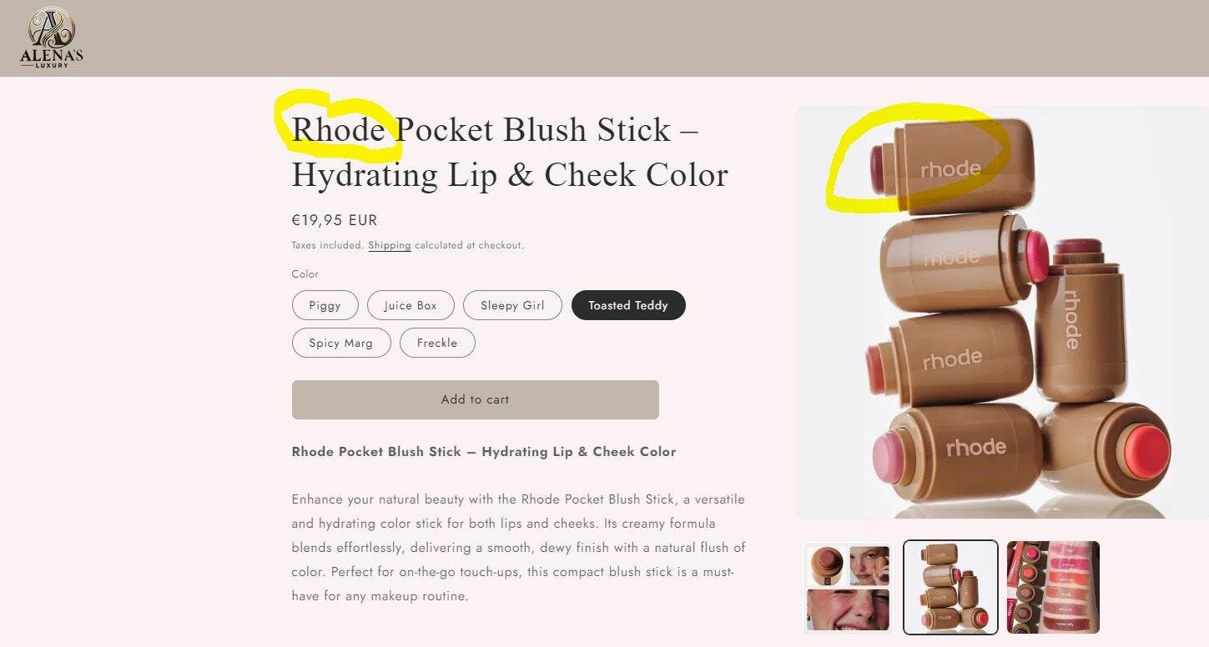This screenshot has height=647, width=1209.
Task: Click the main product image
Action: 1002,313
